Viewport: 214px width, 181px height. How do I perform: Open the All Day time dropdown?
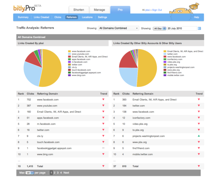click(159, 29)
